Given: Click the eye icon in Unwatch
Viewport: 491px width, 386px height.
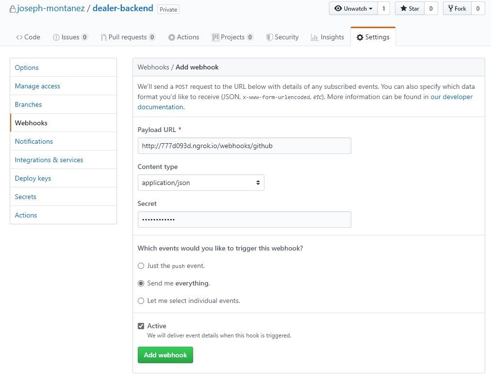Looking at the screenshot, I should tap(338, 8).
